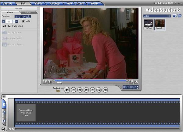Click the right trim handle
183x132 pixels.
click(x=127, y=80)
